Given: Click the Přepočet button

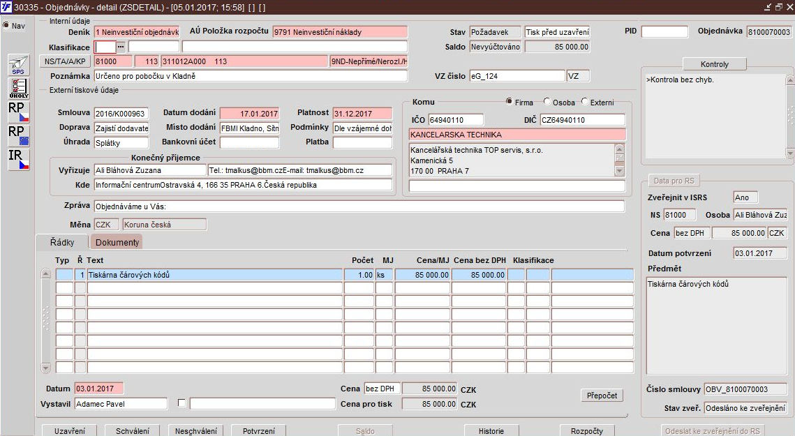Looking at the screenshot, I should [602, 396].
